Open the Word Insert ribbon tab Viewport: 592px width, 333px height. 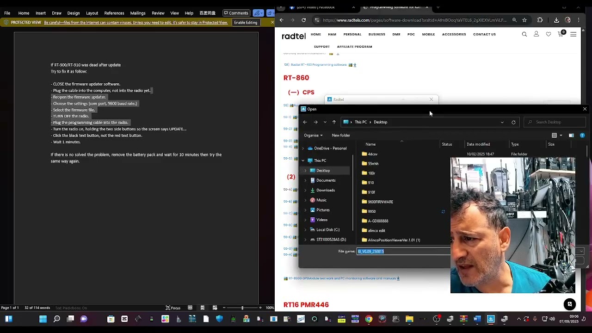coord(41,13)
